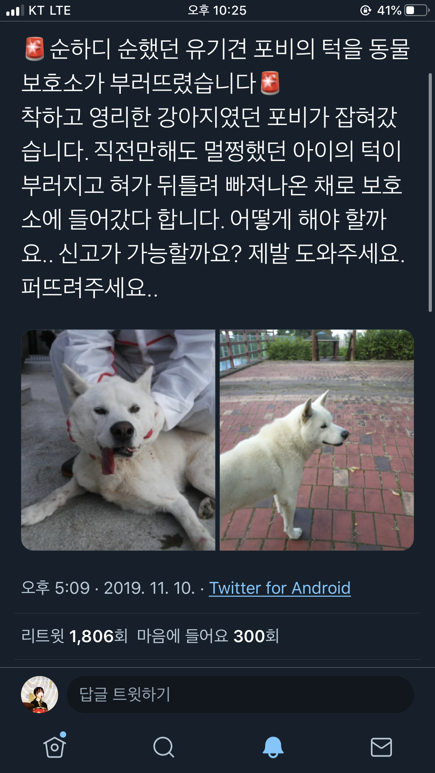
Task: Open the Twitter for Android link
Action: click(x=279, y=588)
